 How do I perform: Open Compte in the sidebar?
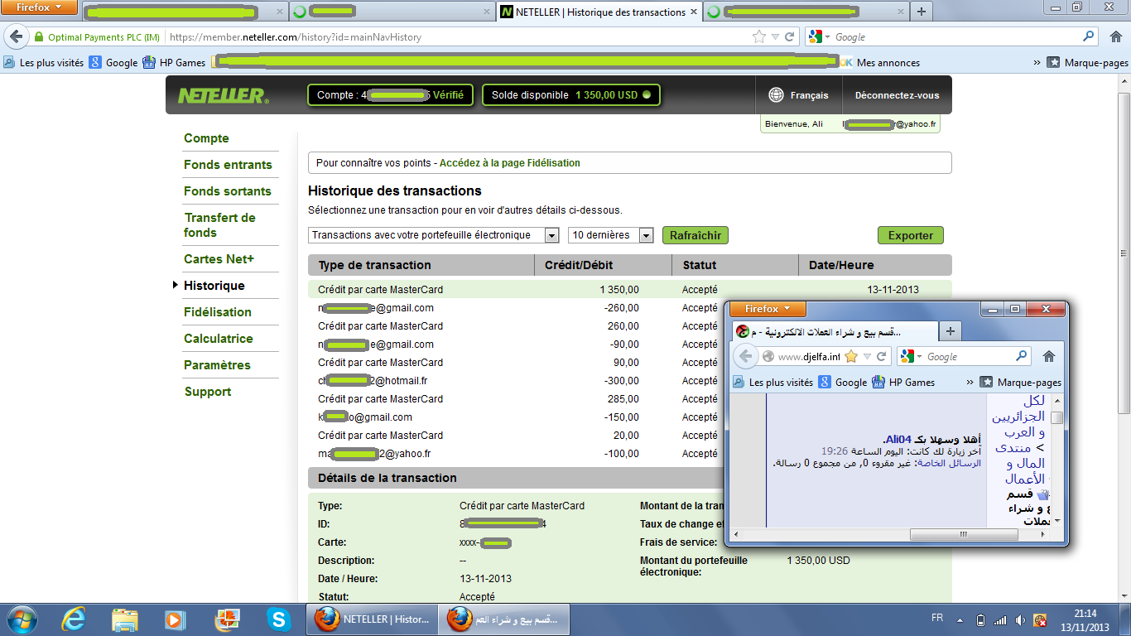pyautogui.click(x=206, y=138)
